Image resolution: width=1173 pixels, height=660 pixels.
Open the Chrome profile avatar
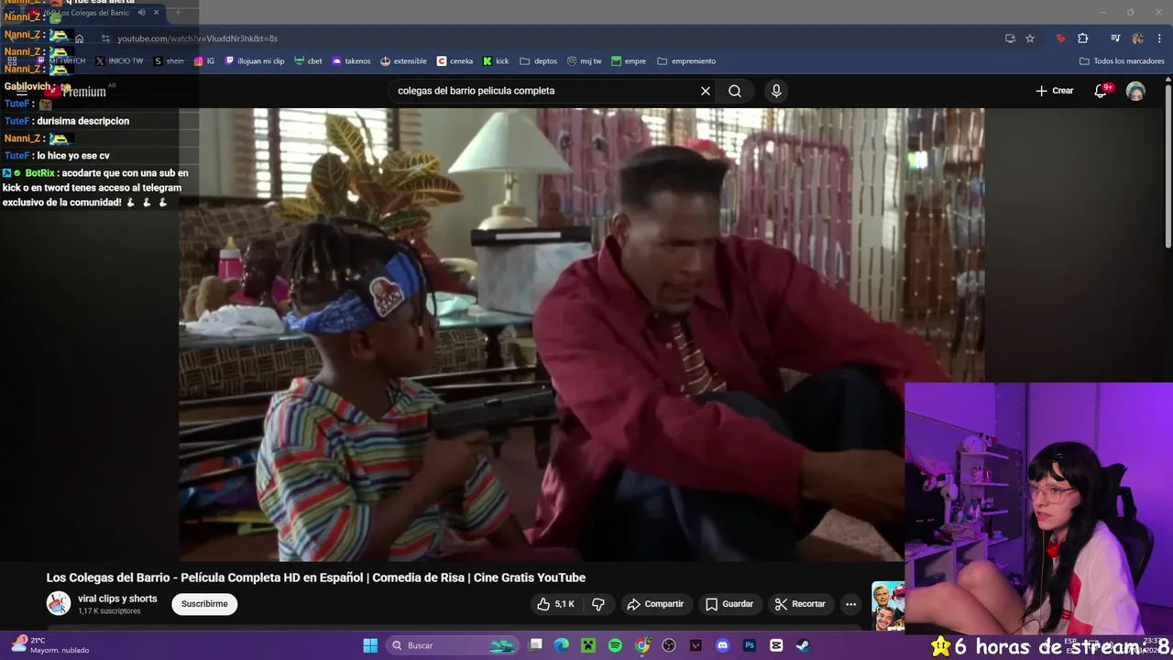[1137, 38]
